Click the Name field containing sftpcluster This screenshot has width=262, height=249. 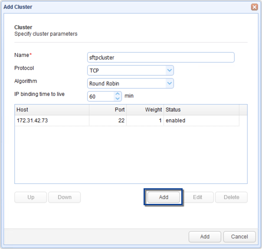click(160, 58)
